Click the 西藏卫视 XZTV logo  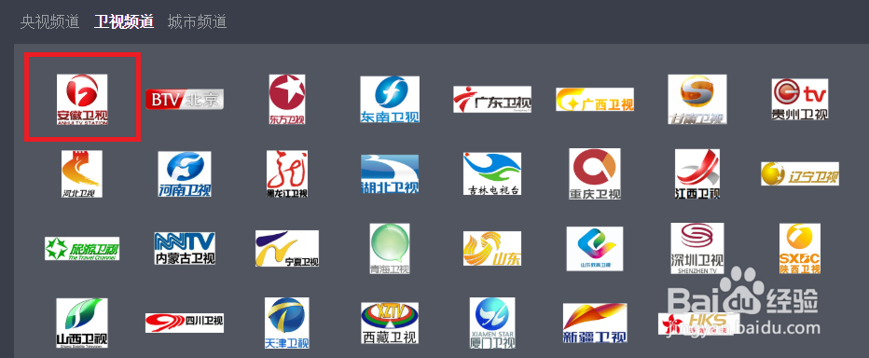[390, 324]
